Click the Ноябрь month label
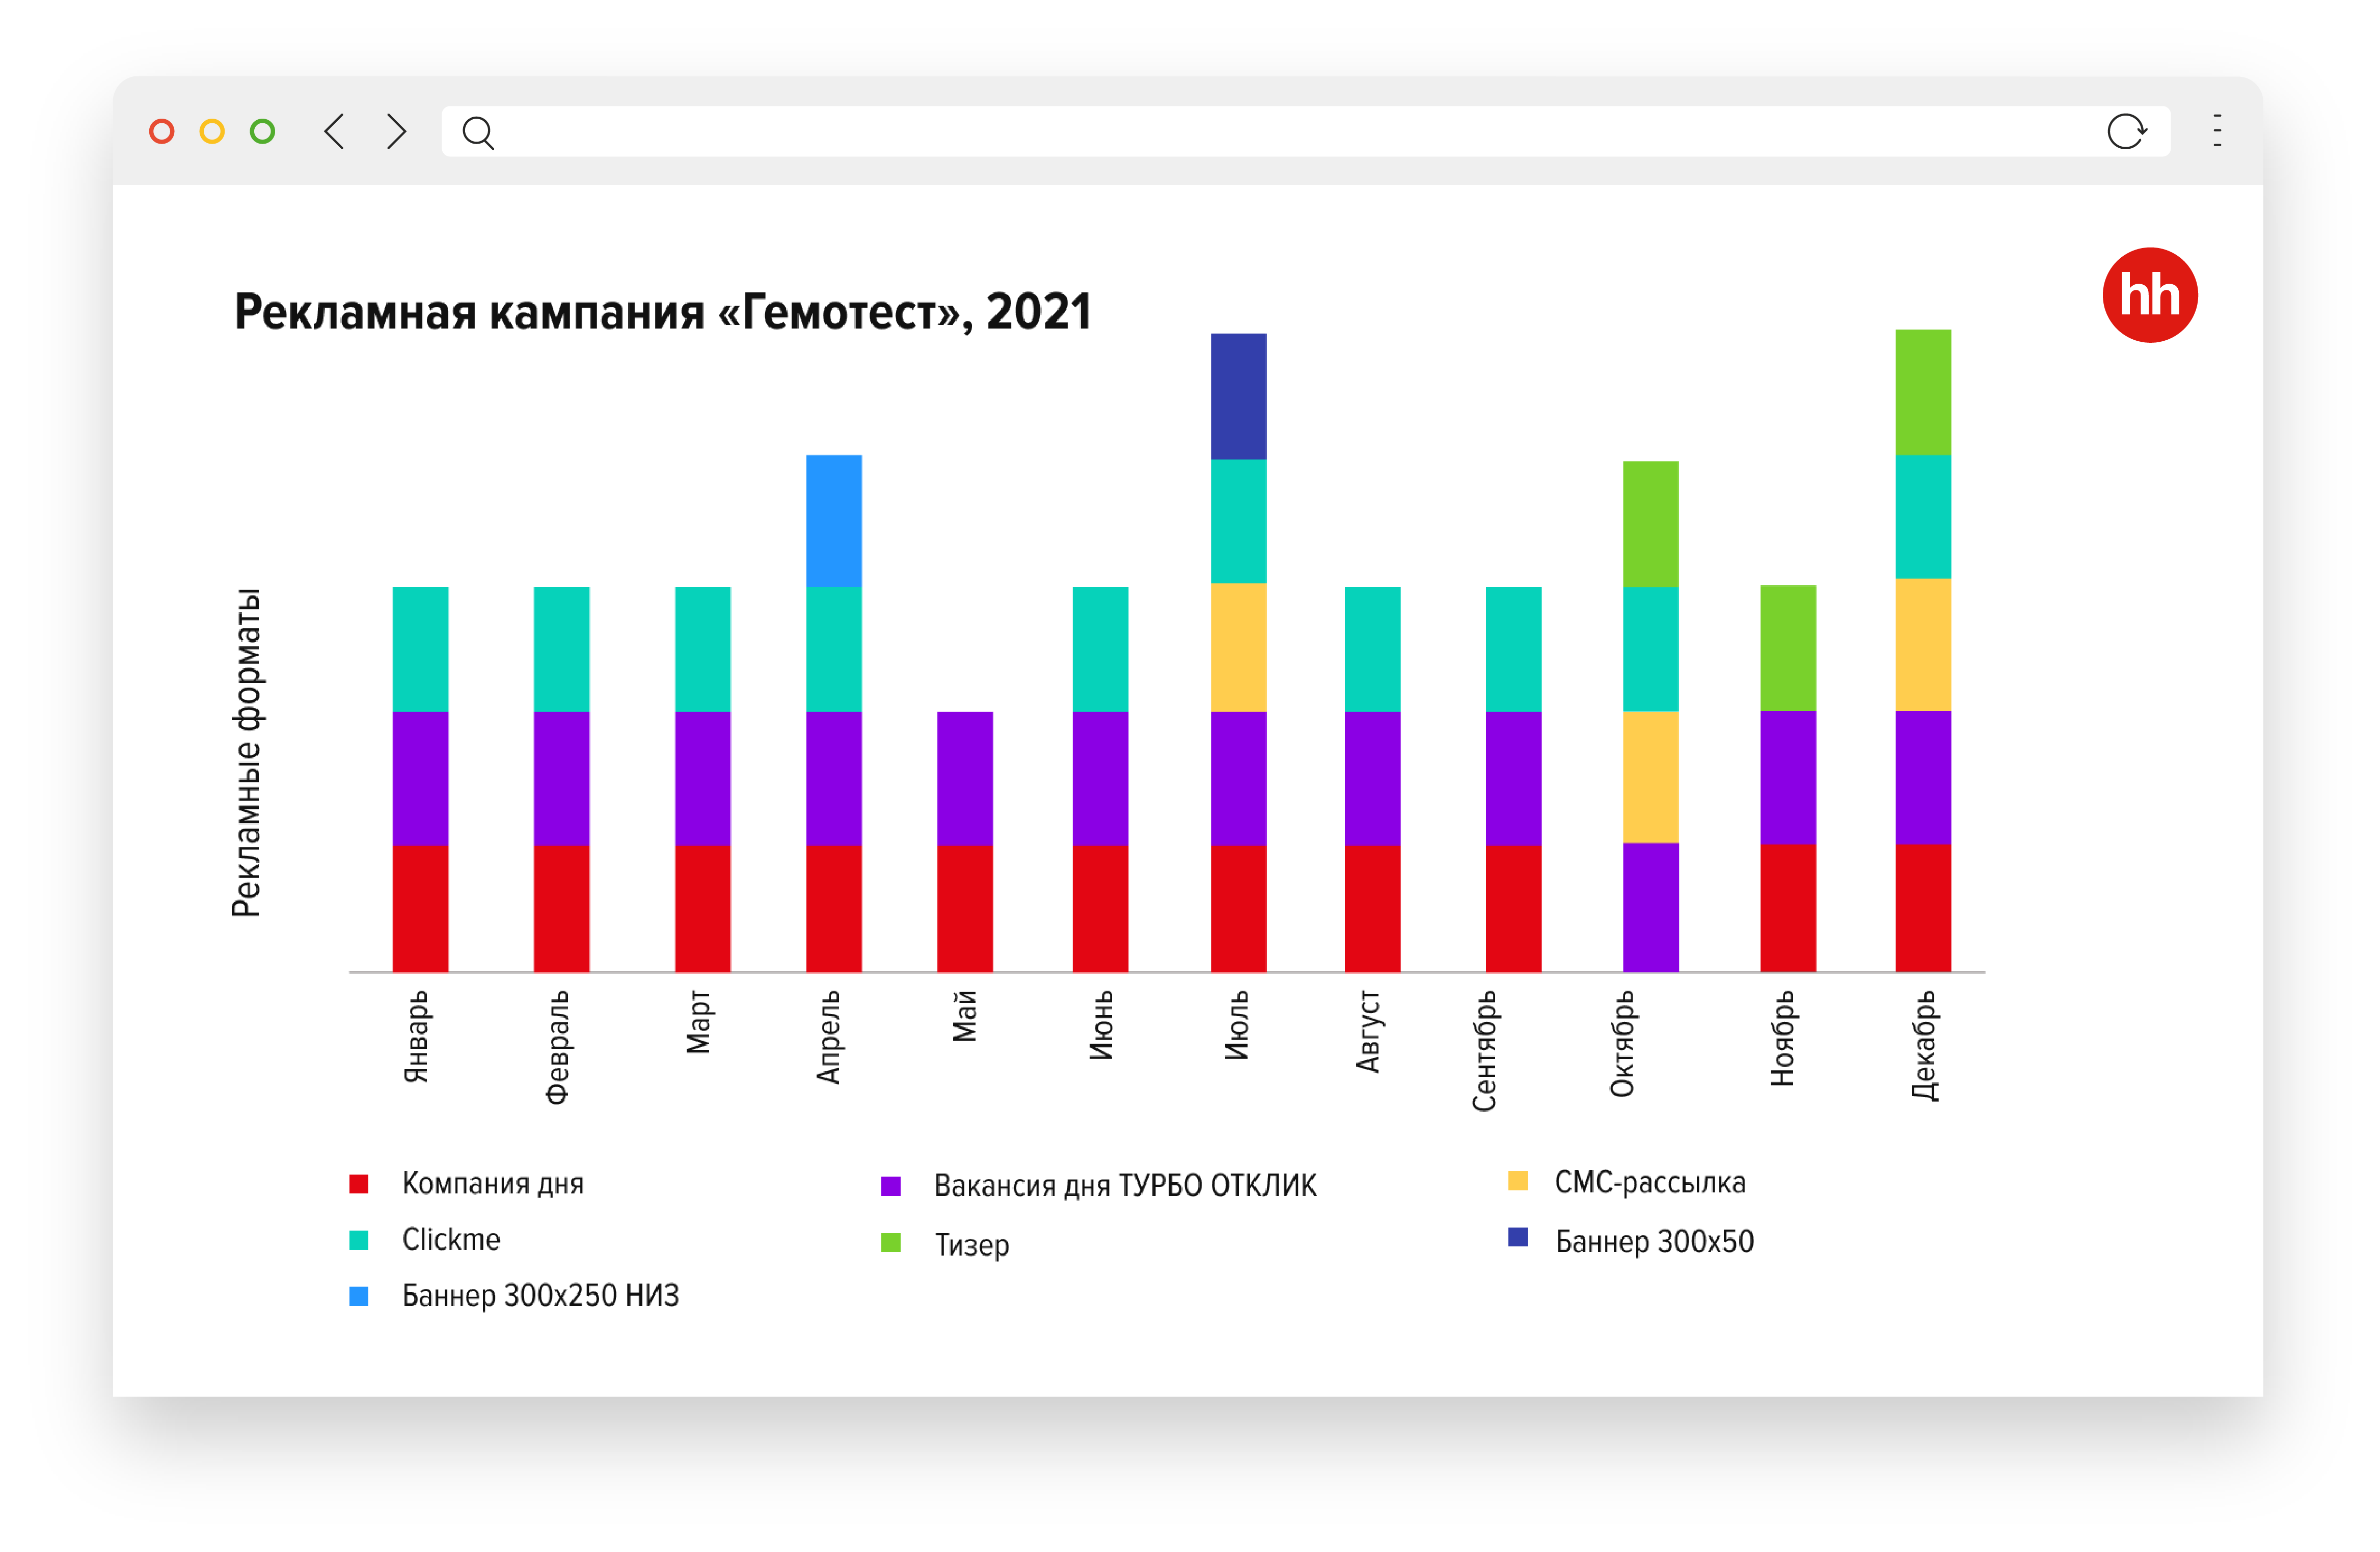 pos(1783,1038)
